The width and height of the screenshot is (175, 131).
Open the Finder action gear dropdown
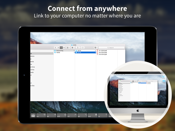(73, 48)
